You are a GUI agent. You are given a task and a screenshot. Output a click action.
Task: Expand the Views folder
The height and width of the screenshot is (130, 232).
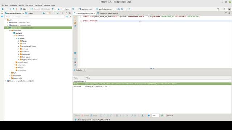[18, 44]
